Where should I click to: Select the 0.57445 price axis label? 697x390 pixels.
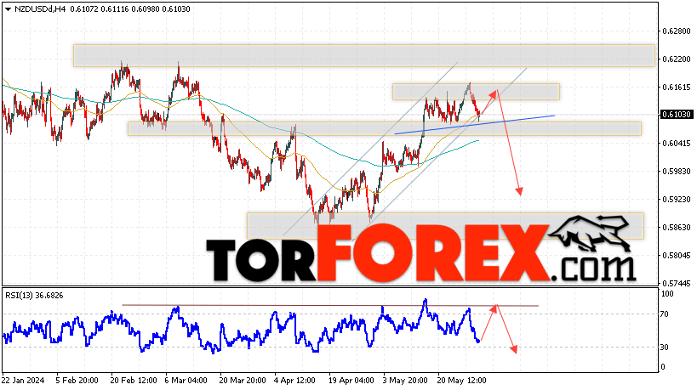click(x=676, y=283)
